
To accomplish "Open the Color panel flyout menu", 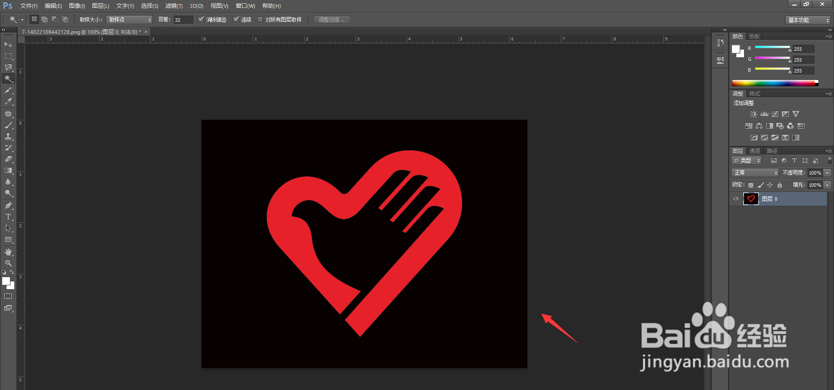I will (829, 36).
